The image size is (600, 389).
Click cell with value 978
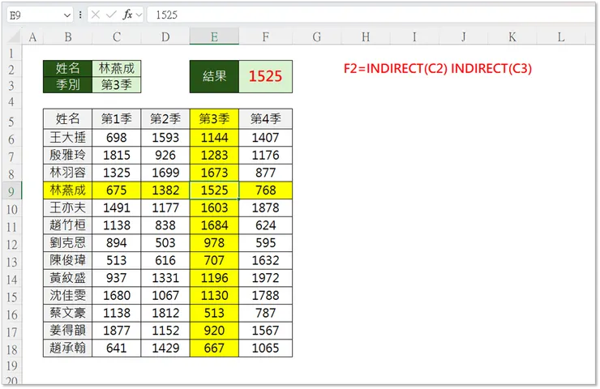pyautogui.click(x=214, y=243)
